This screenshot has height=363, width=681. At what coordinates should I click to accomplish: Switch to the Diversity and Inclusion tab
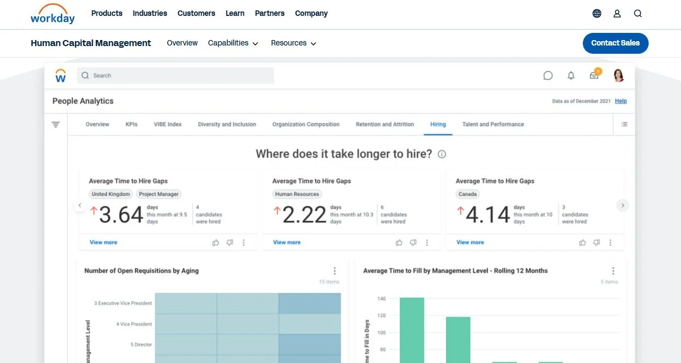[227, 124]
